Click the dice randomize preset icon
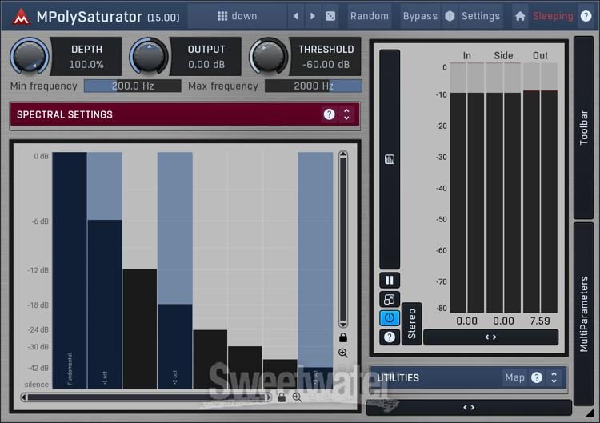600x423 pixels. click(x=330, y=16)
